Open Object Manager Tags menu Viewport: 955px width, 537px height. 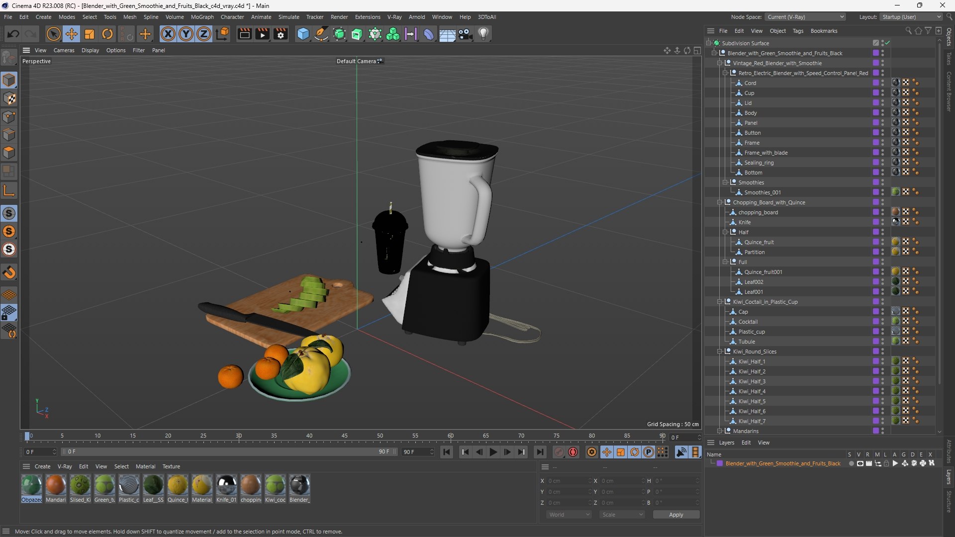point(798,31)
